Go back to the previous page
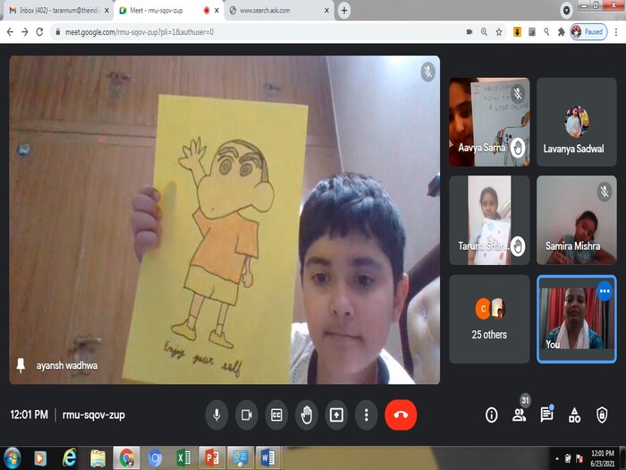This screenshot has width=626, height=470. pos(11,32)
